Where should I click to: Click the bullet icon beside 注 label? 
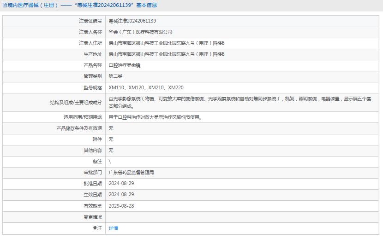coord(95,228)
